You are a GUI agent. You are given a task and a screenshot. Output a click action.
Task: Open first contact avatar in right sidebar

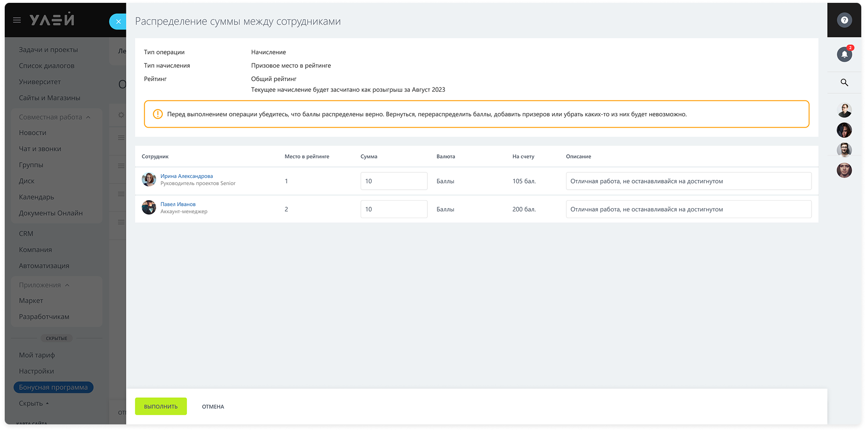tap(844, 110)
